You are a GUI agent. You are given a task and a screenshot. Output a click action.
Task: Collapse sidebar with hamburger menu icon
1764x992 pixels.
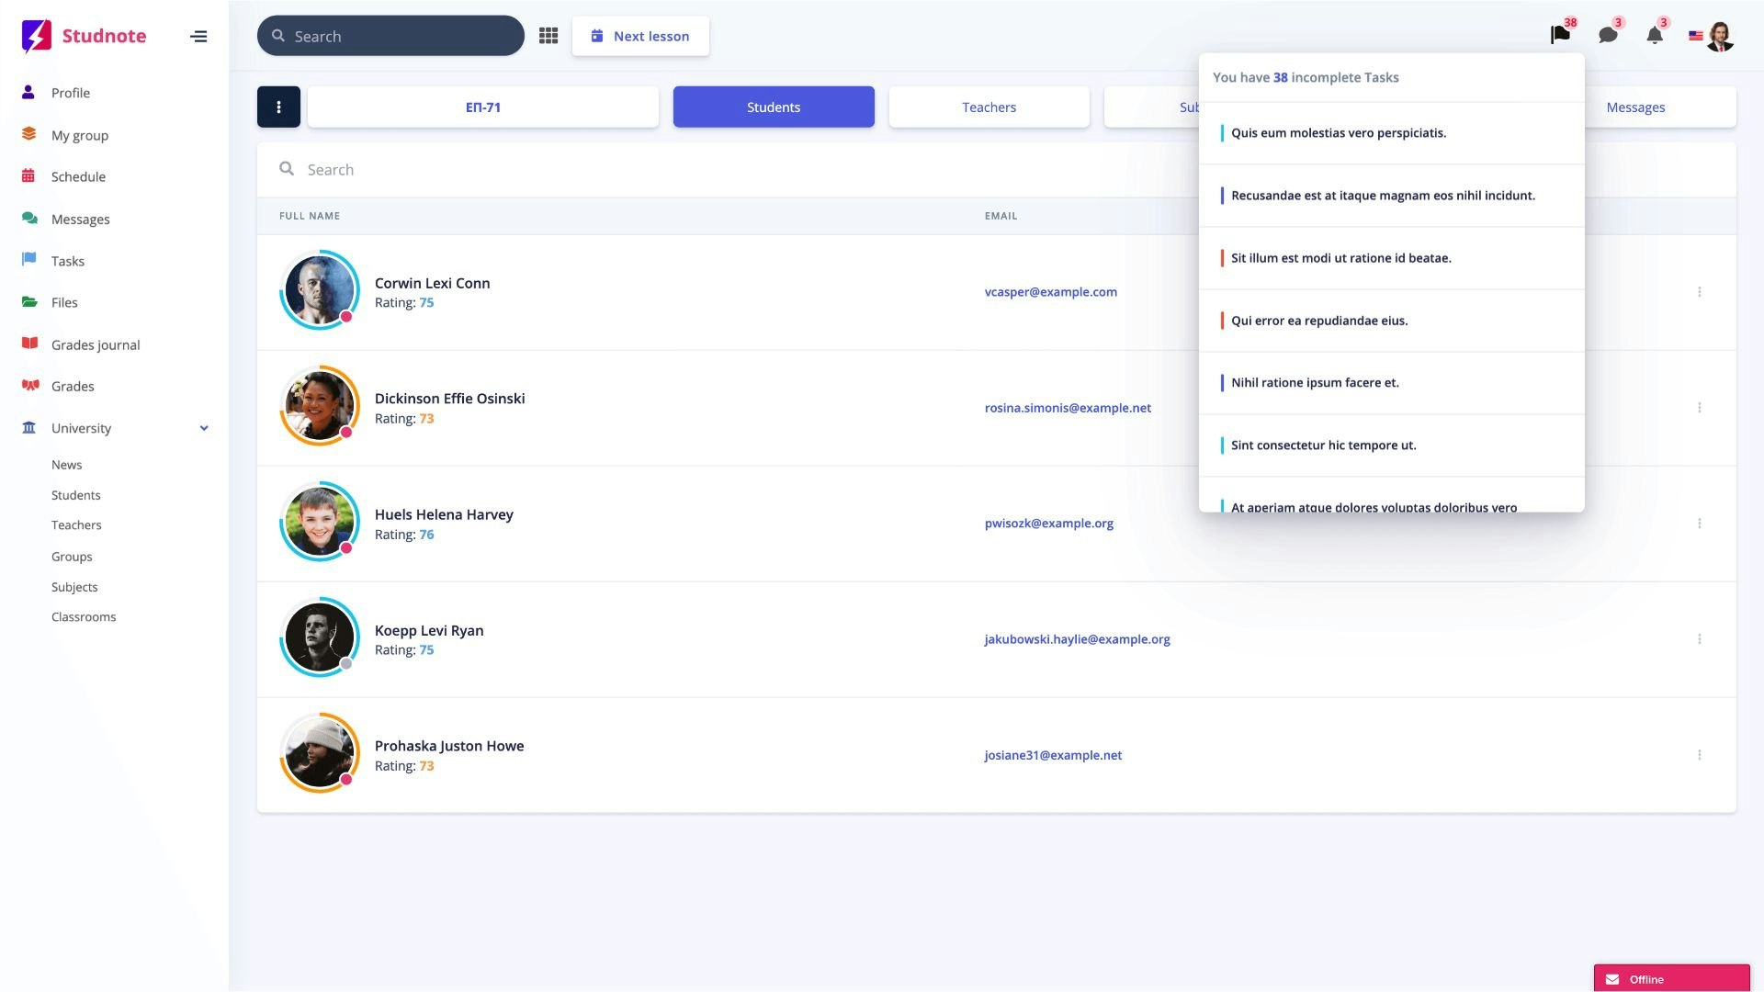pos(198,37)
